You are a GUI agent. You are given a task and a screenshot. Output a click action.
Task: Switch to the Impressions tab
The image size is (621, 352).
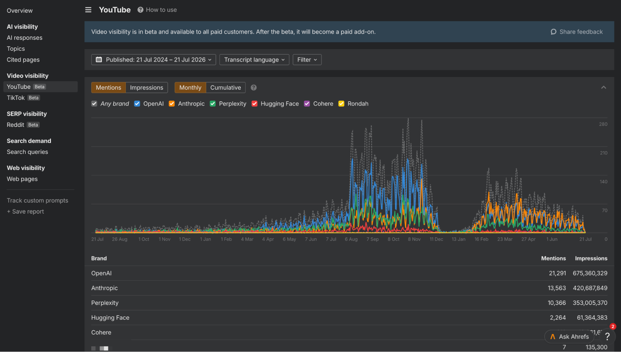pyautogui.click(x=146, y=88)
